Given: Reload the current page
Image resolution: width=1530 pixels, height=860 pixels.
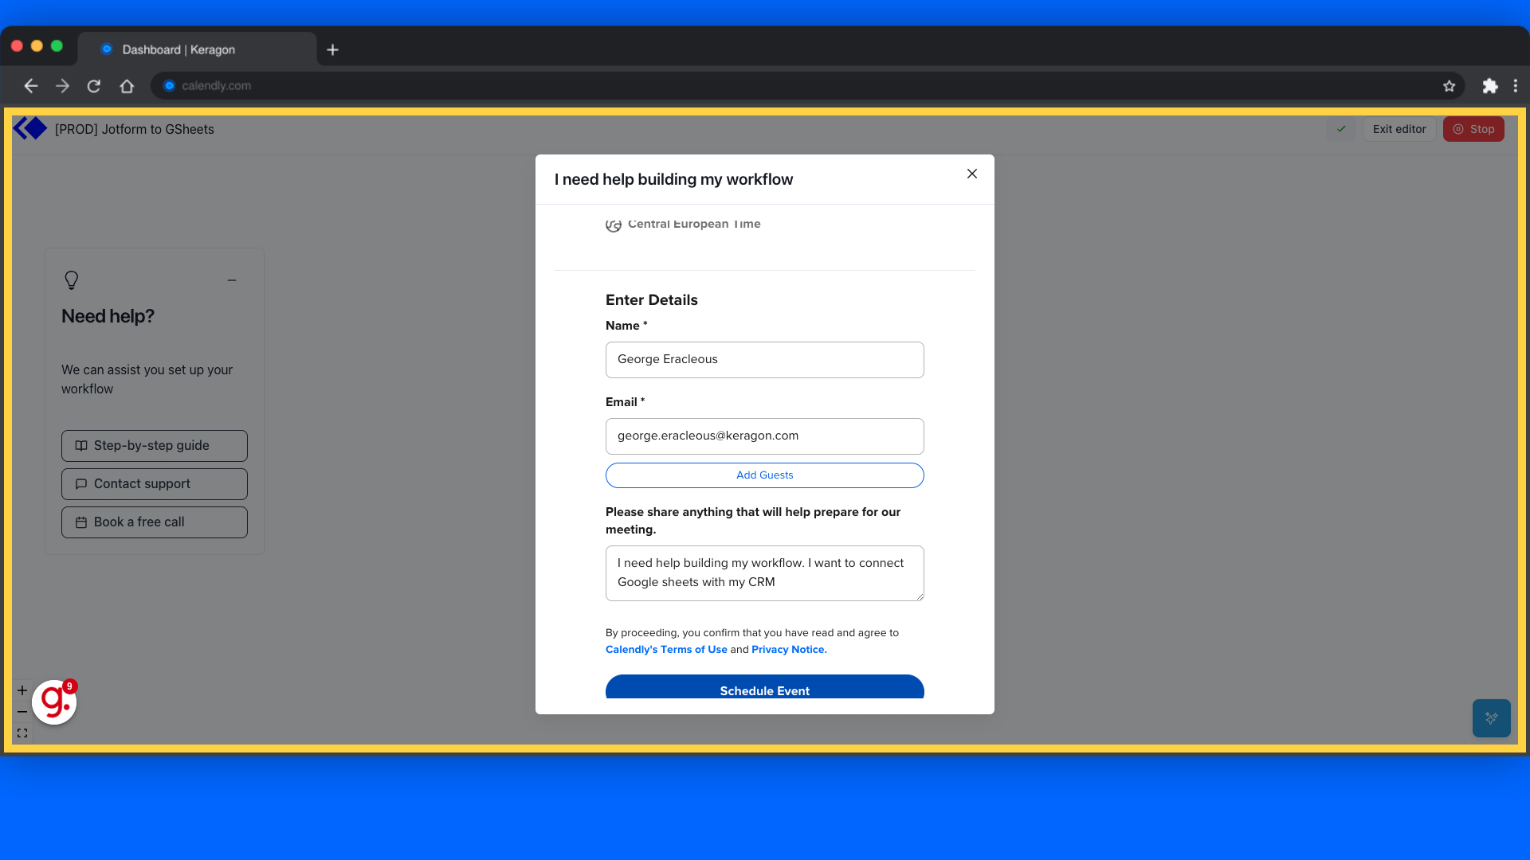Looking at the screenshot, I should point(94,86).
